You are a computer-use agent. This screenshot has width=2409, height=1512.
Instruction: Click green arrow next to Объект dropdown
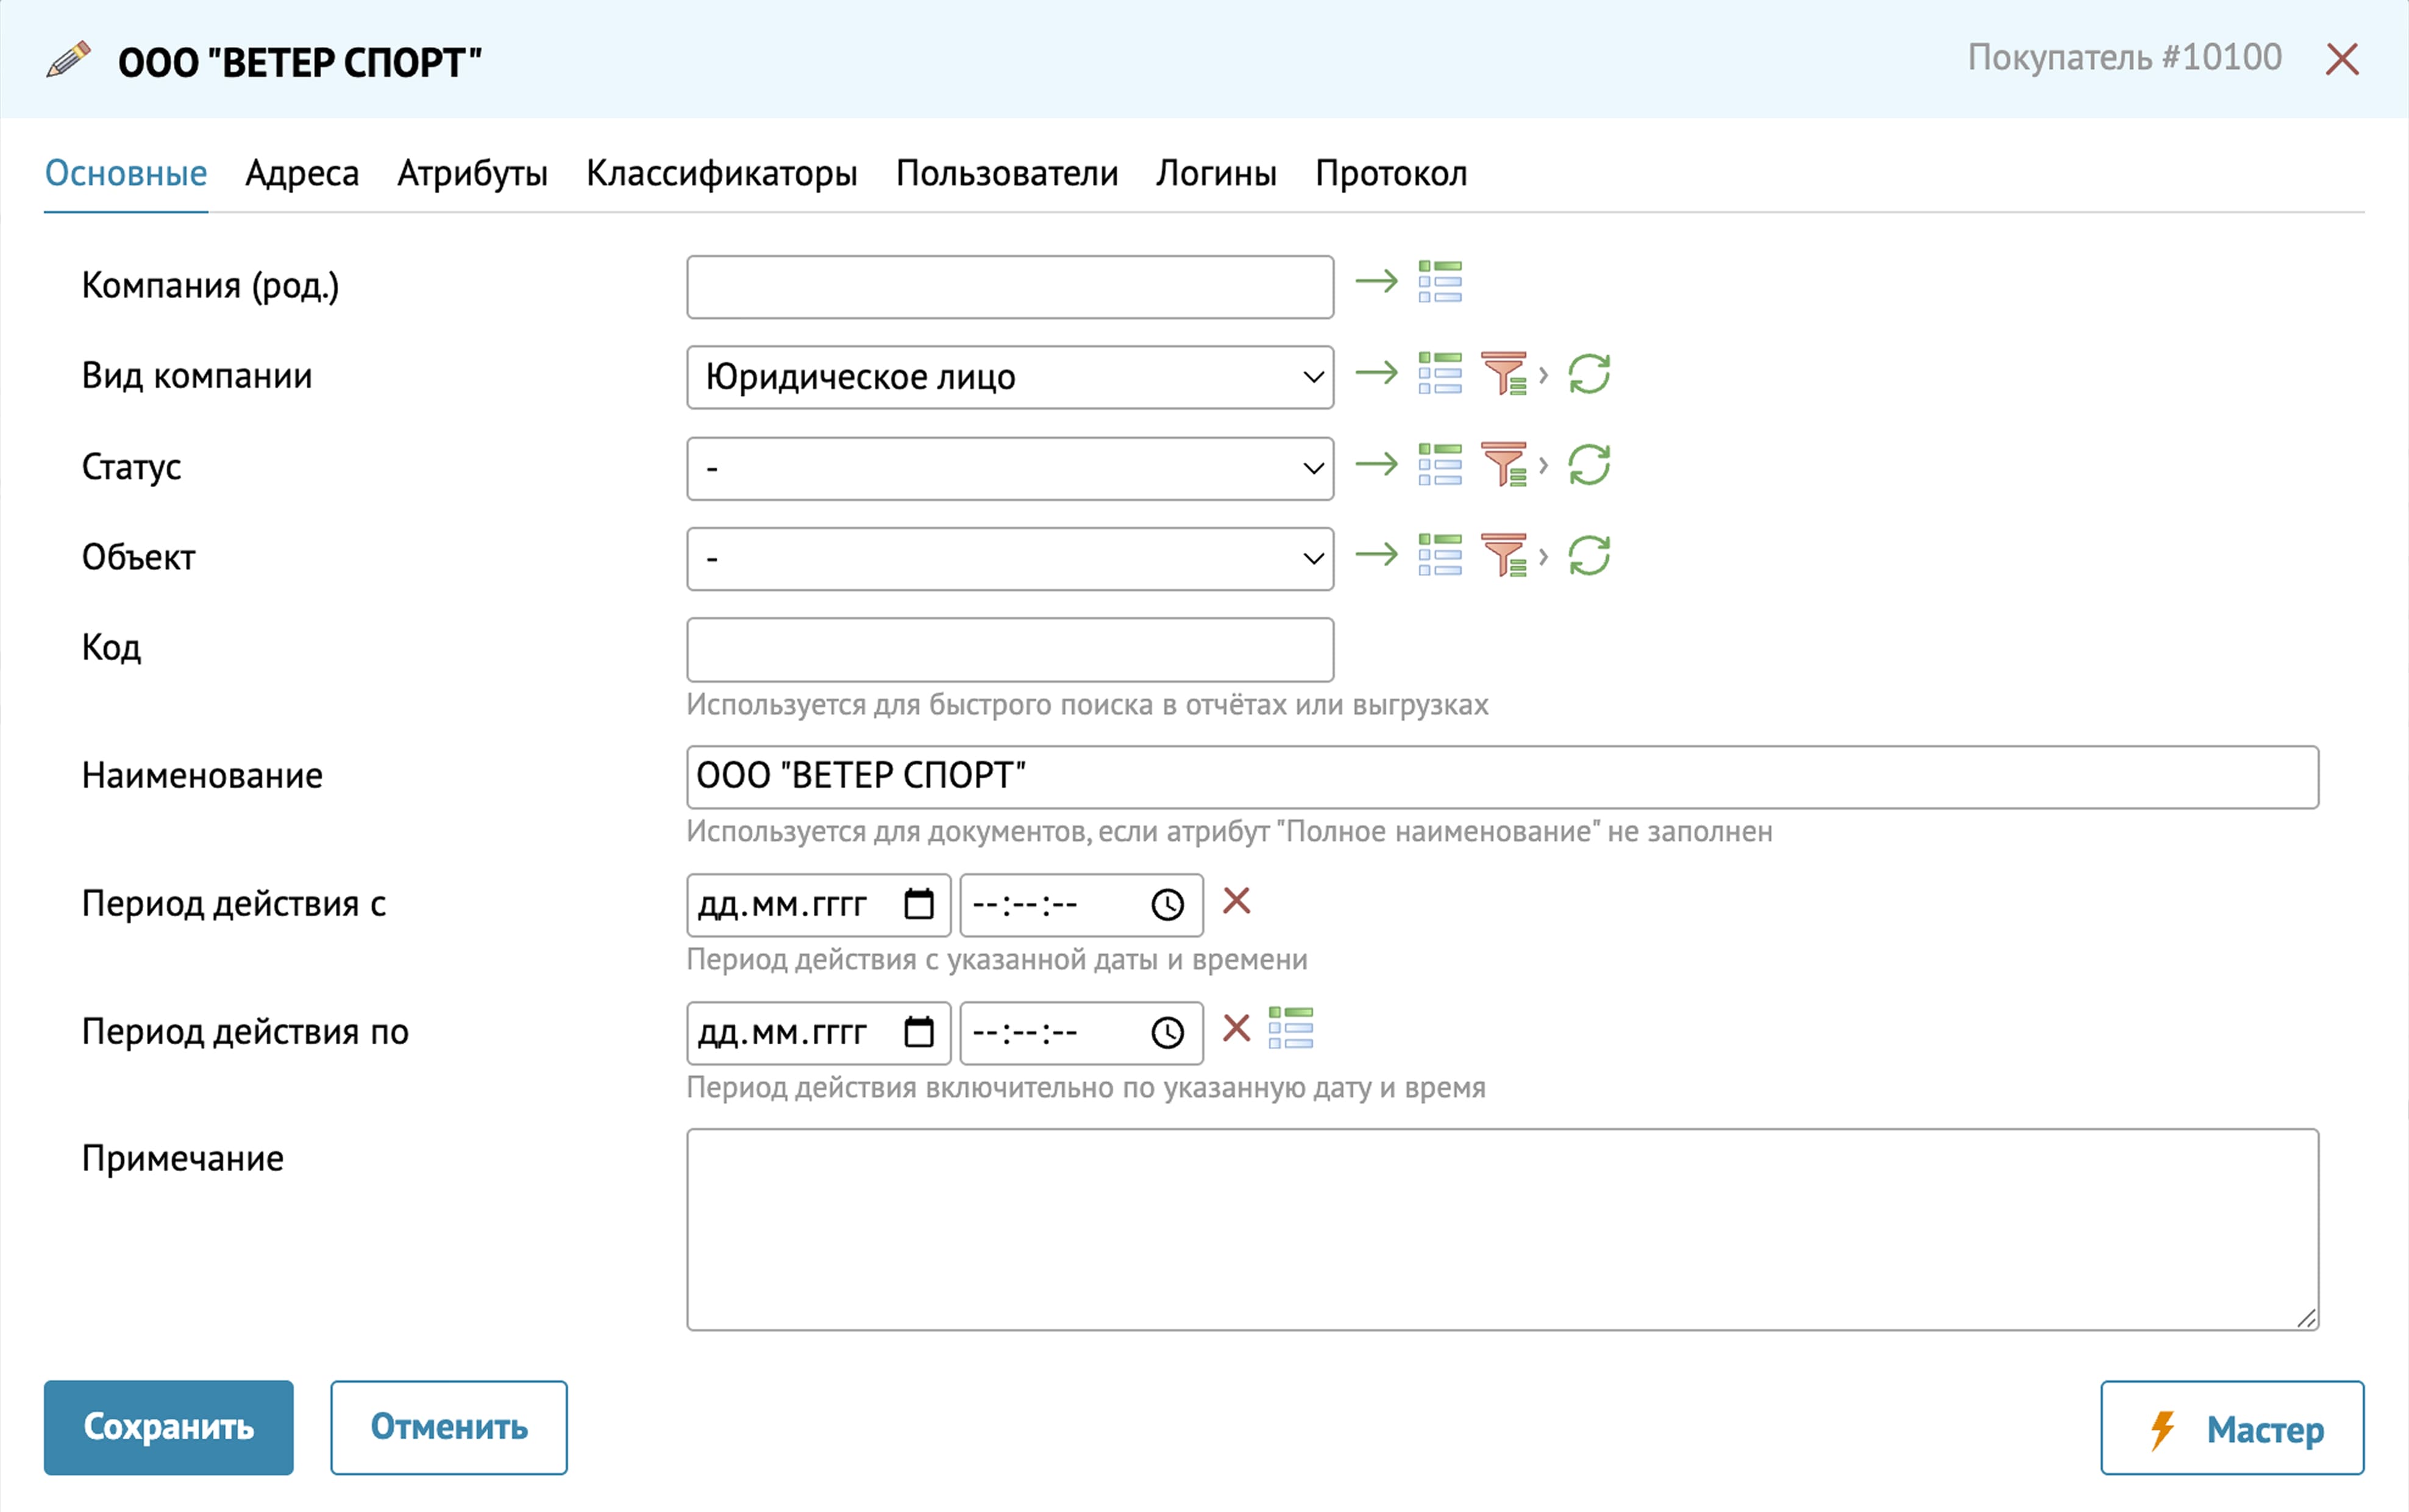(1375, 555)
